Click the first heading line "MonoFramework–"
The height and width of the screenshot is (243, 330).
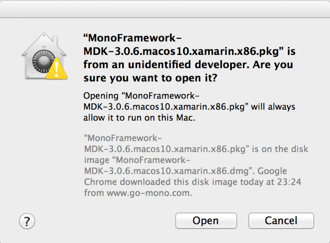pos(132,38)
